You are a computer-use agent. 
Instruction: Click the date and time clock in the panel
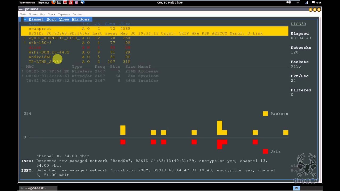pos(170,3)
